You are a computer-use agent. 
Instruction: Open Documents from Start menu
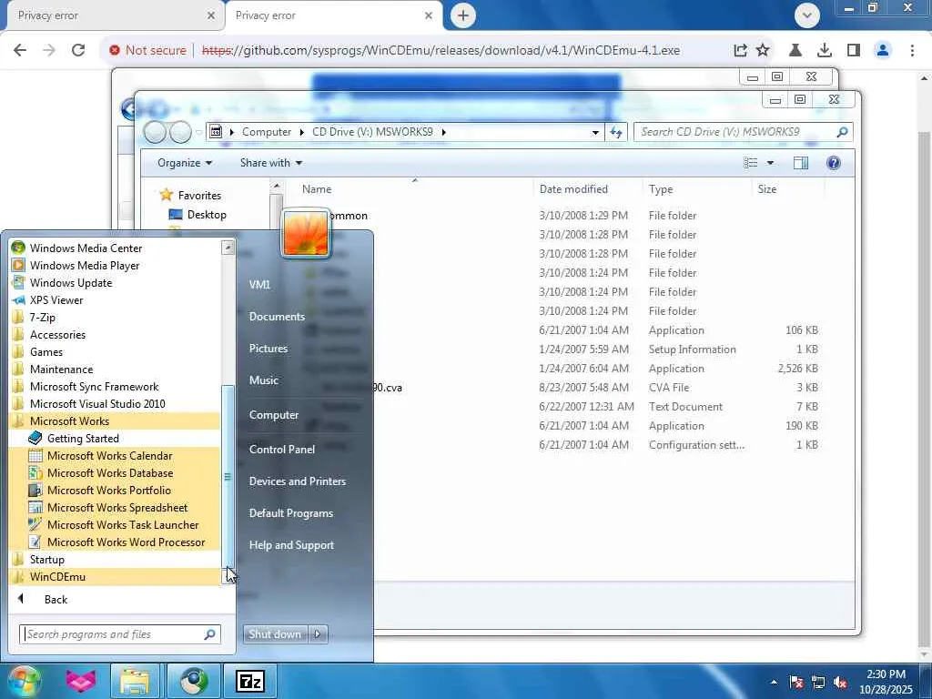pyautogui.click(x=277, y=316)
